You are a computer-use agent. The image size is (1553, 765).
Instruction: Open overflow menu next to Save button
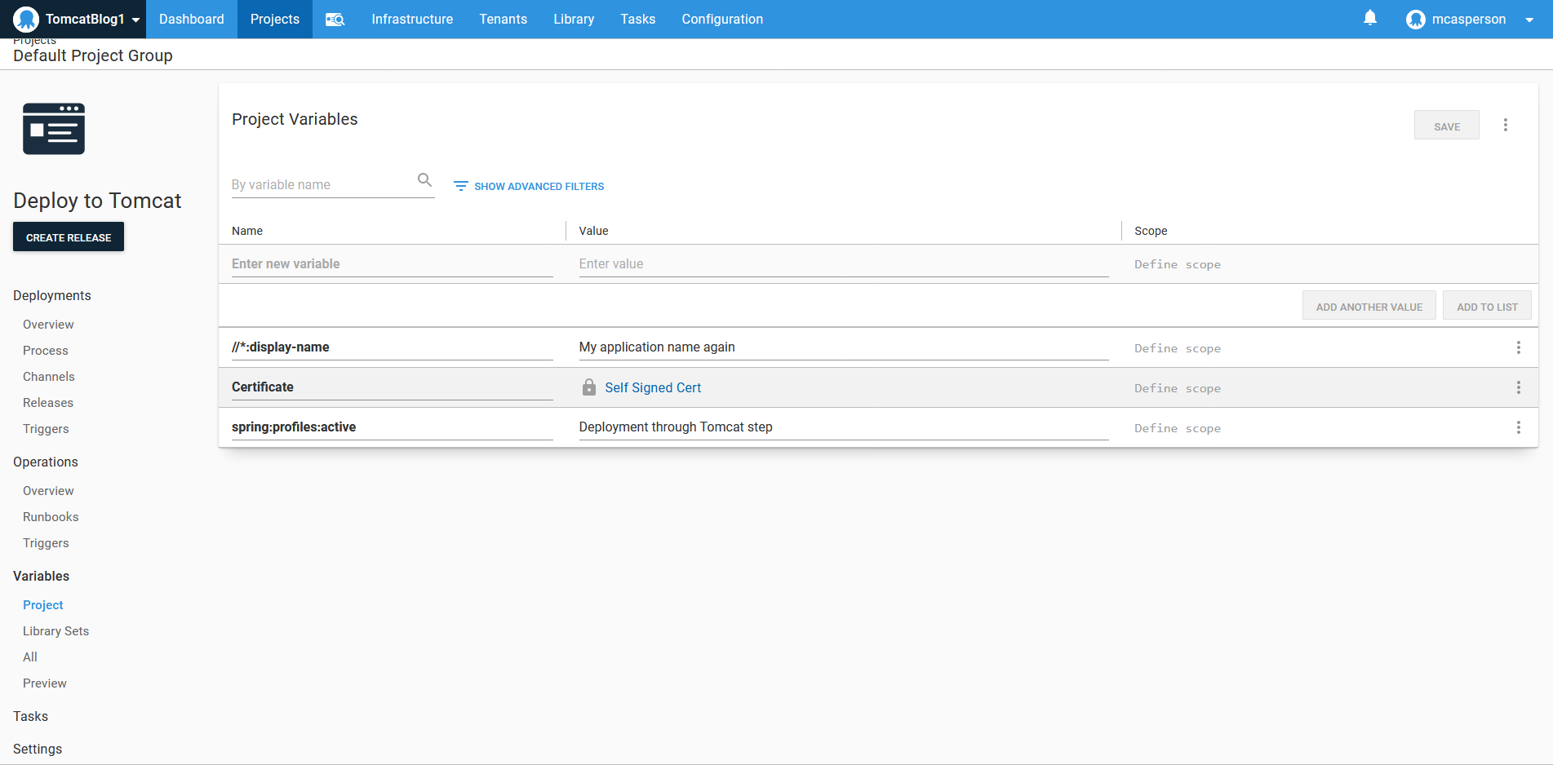[x=1505, y=126]
